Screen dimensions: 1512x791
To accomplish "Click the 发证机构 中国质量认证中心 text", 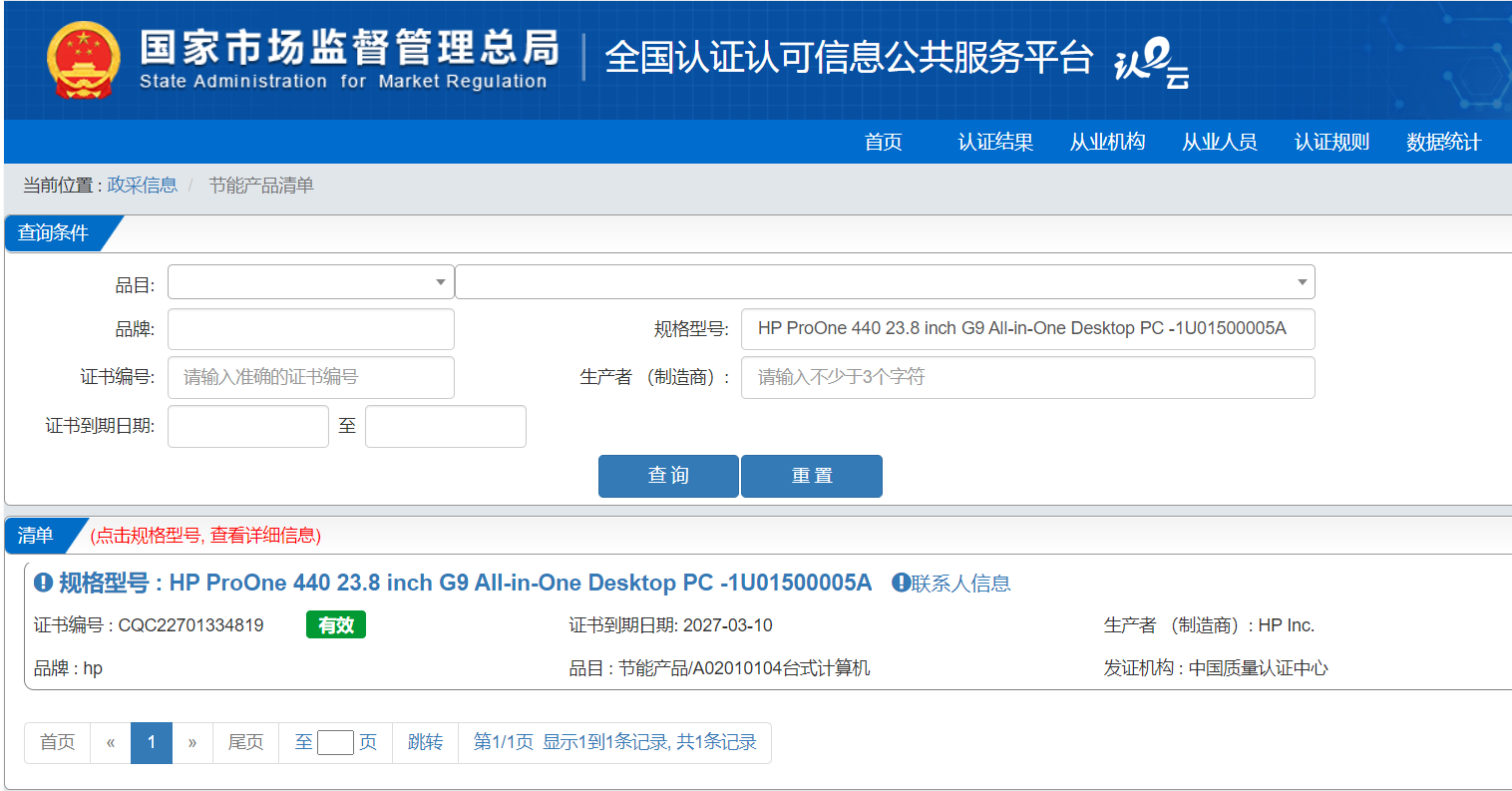I will click(x=1216, y=668).
